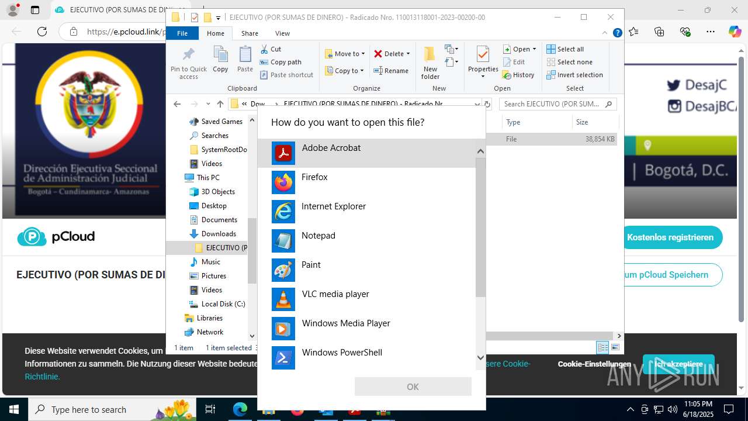Switch to details view button
The image size is (748, 421).
click(602, 347)
